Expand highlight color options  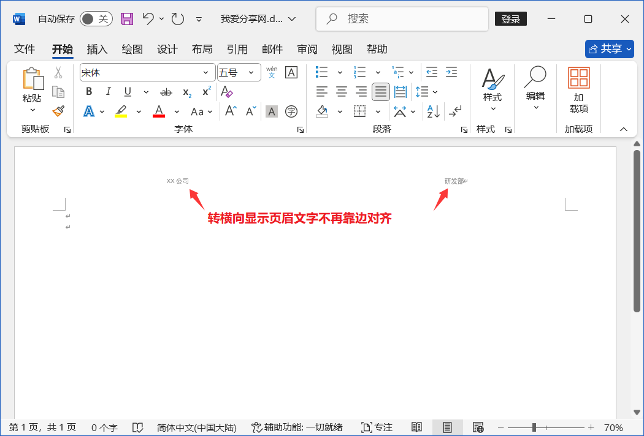[x=139, y=111]
